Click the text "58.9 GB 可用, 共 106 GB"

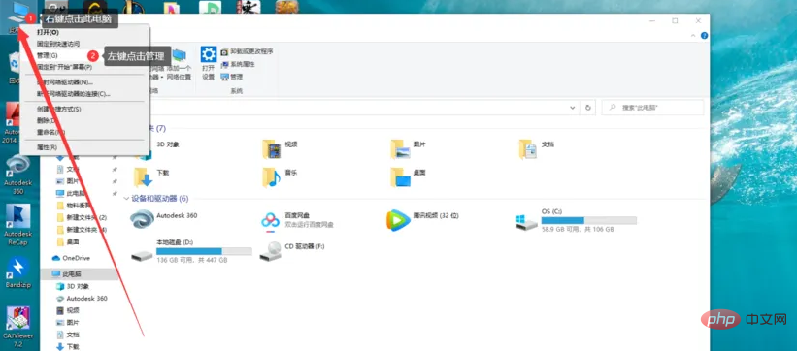tap(578, 230)
